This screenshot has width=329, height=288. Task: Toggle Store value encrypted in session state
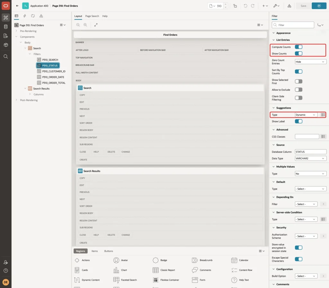tap(298, 248)
